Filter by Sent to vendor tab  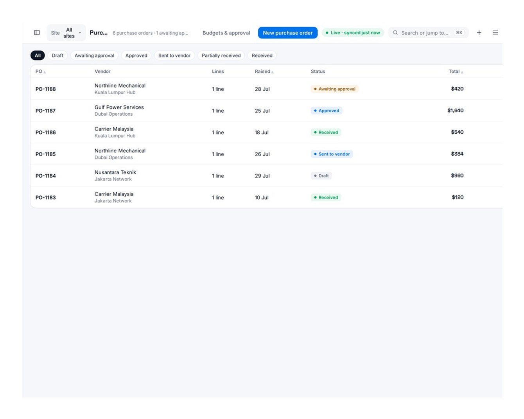point(174,56)
